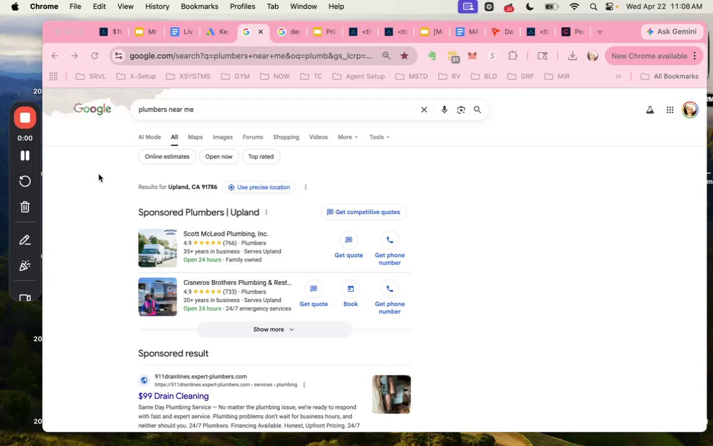
Task: Open Google Search Labs flask icon
Action: coord(650,110)
